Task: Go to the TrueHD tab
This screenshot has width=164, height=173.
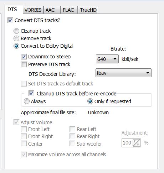Action: [x=88, y=10]
